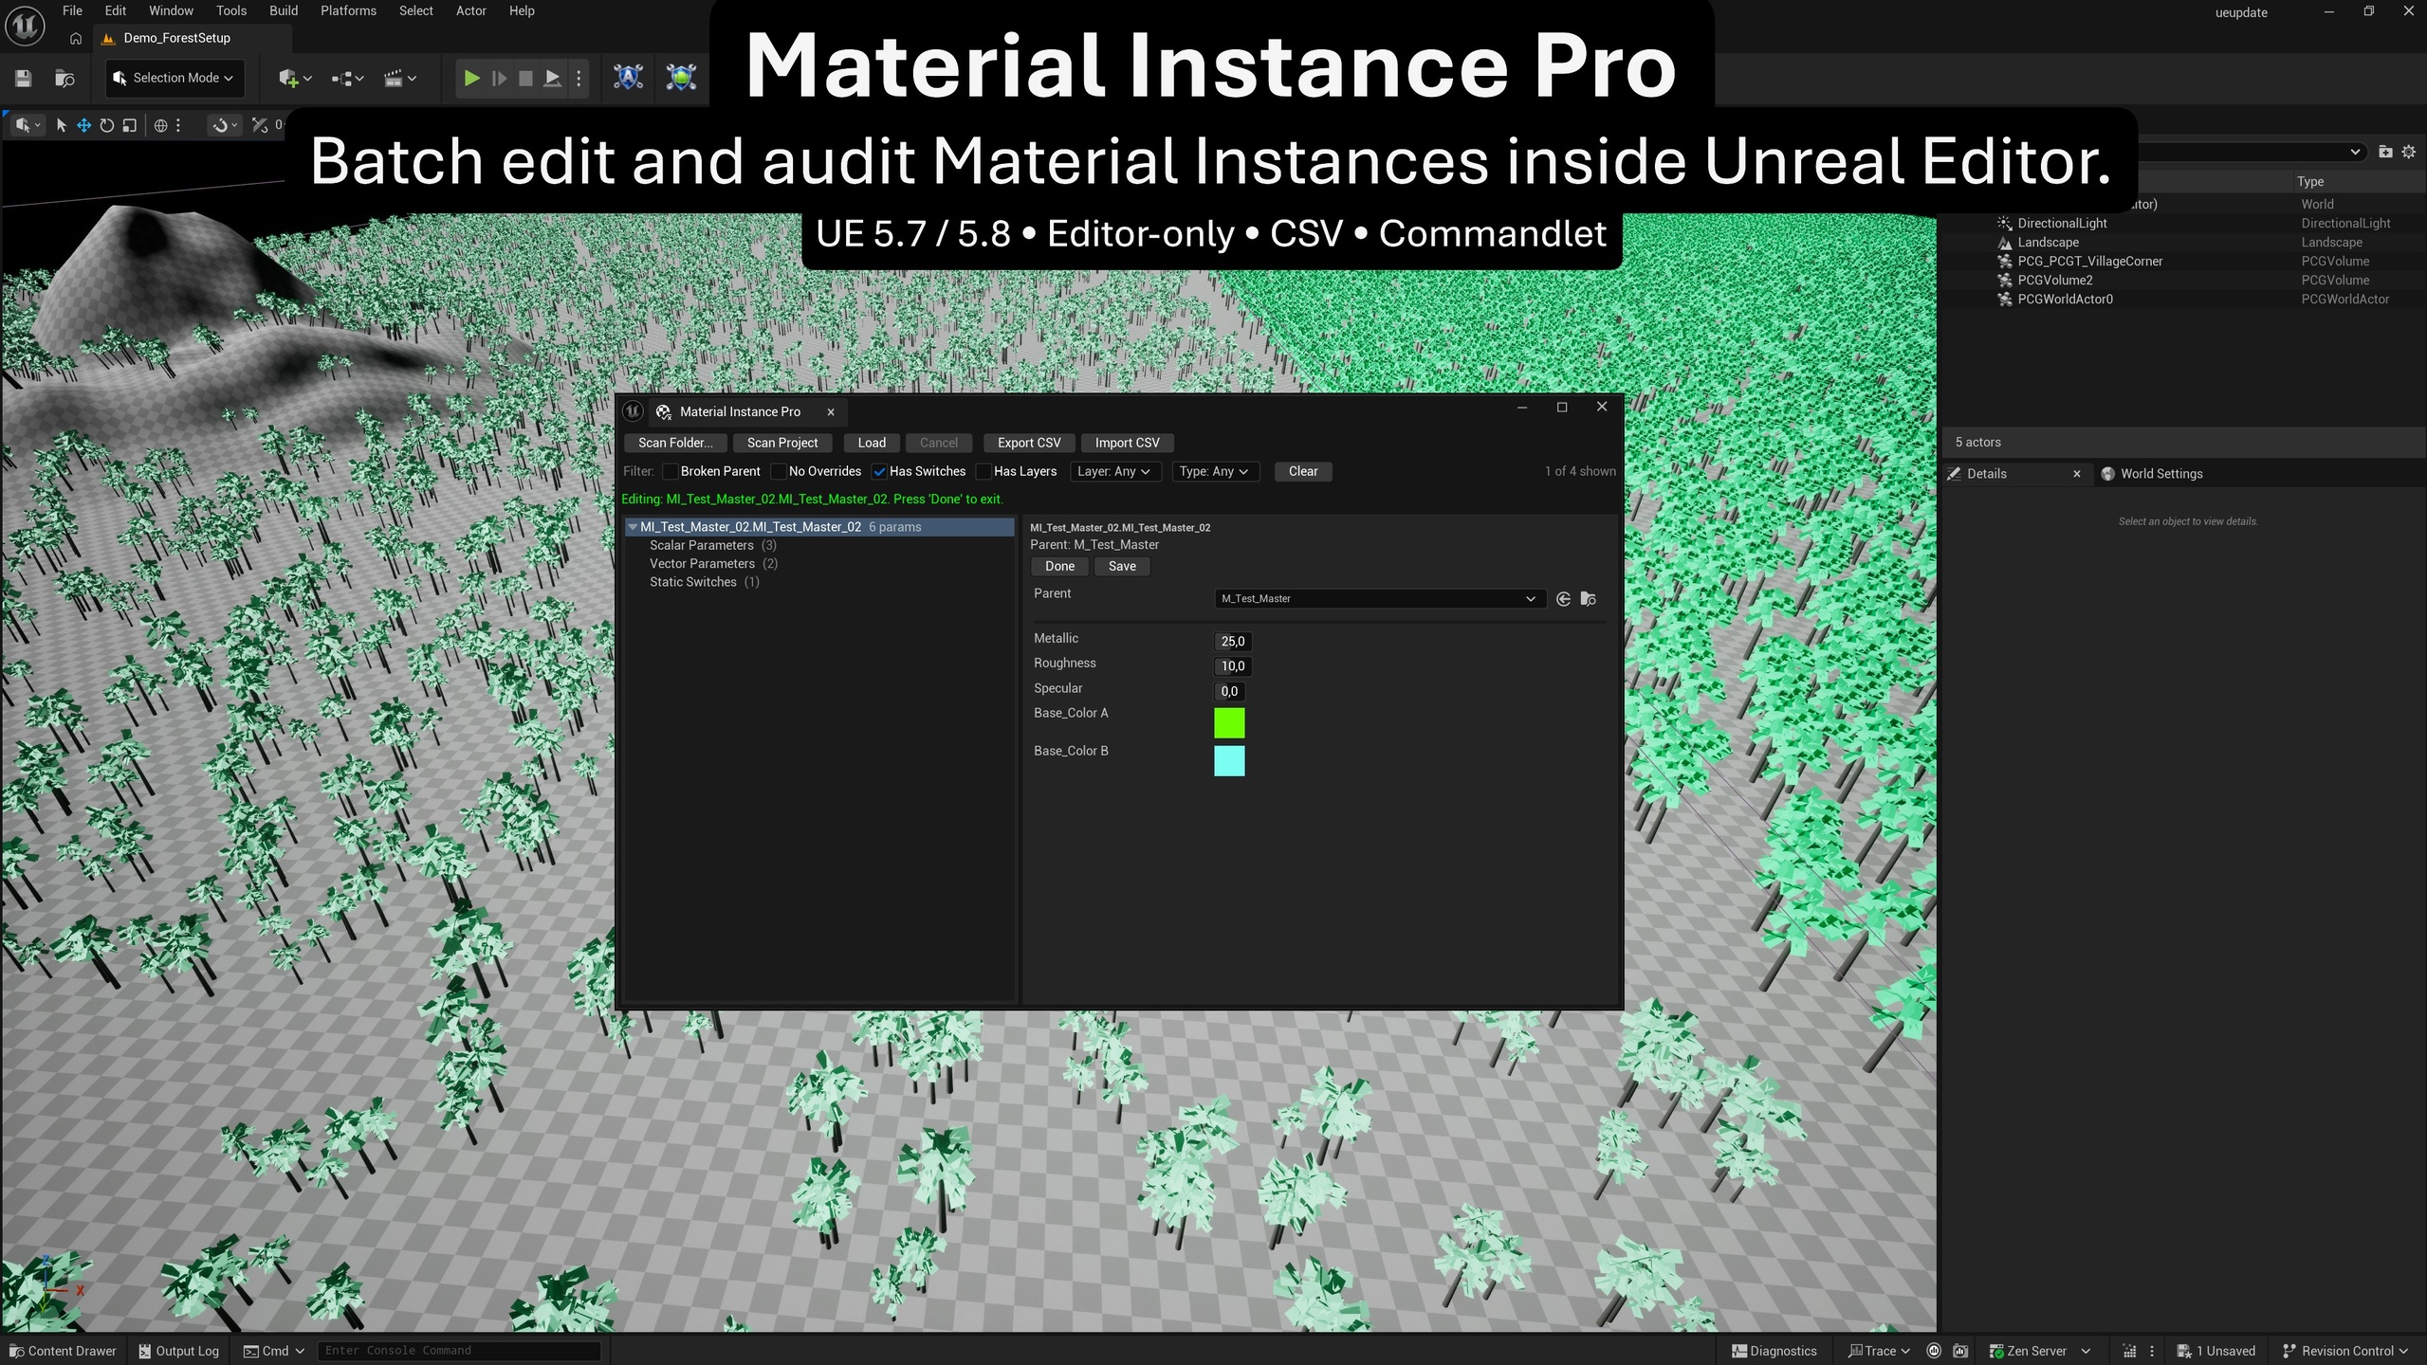This screenshot has height=1365, width=2427.
Task: Click the Import CSV button
Action: [1127, 443]
